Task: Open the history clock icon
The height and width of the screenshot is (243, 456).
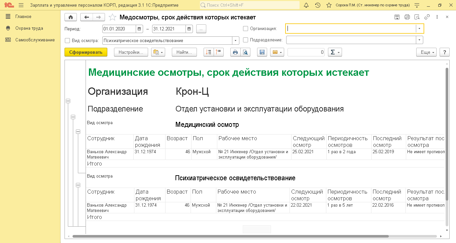Action: (x=318, y=5)
